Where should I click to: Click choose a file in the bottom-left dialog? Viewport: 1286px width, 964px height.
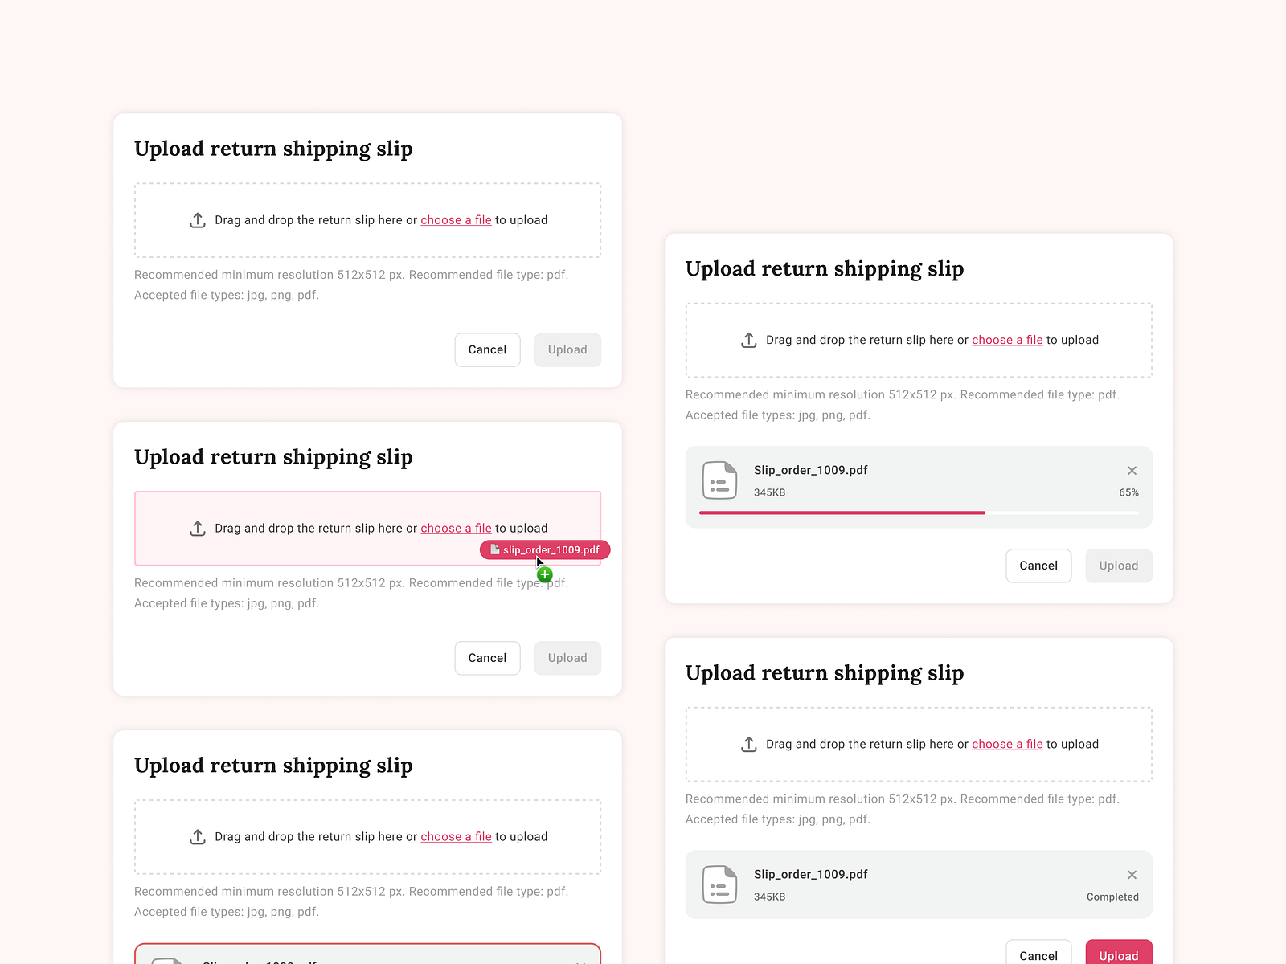coord(456,836)
